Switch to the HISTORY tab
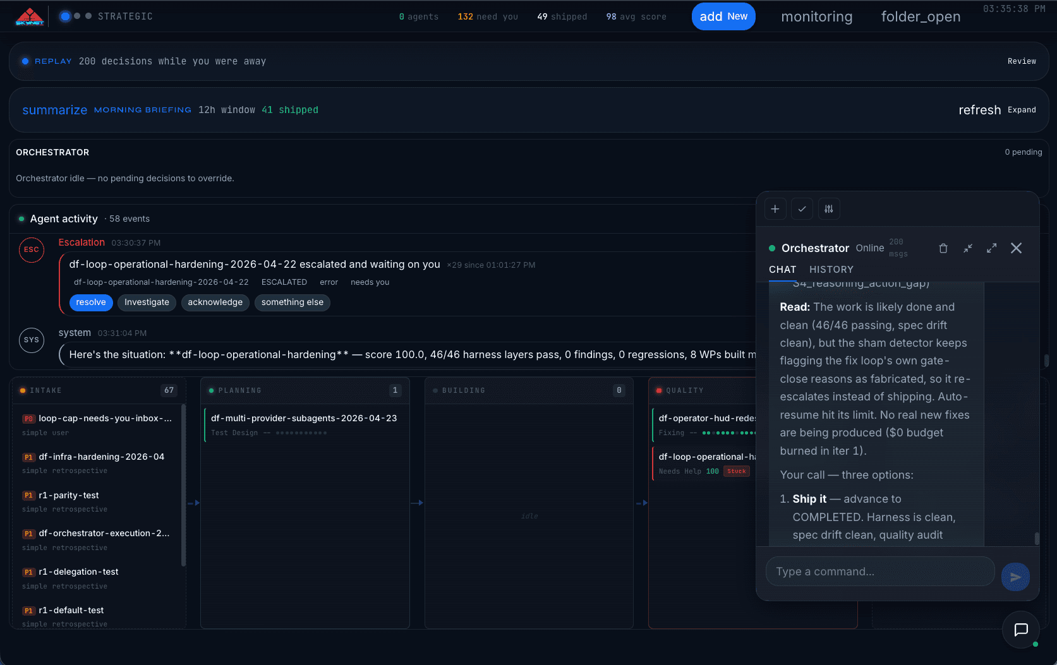 (831, 270)
